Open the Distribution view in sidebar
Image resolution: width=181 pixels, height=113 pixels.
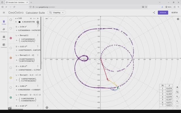click(x=4, y=45)
